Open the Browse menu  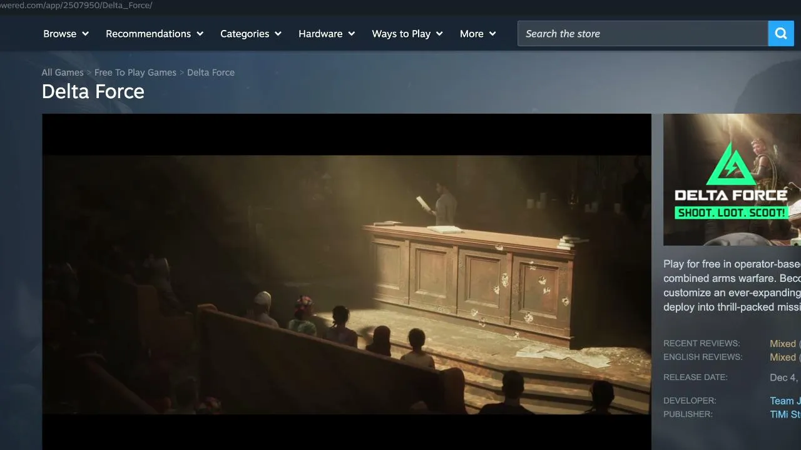tap(66, 34)
